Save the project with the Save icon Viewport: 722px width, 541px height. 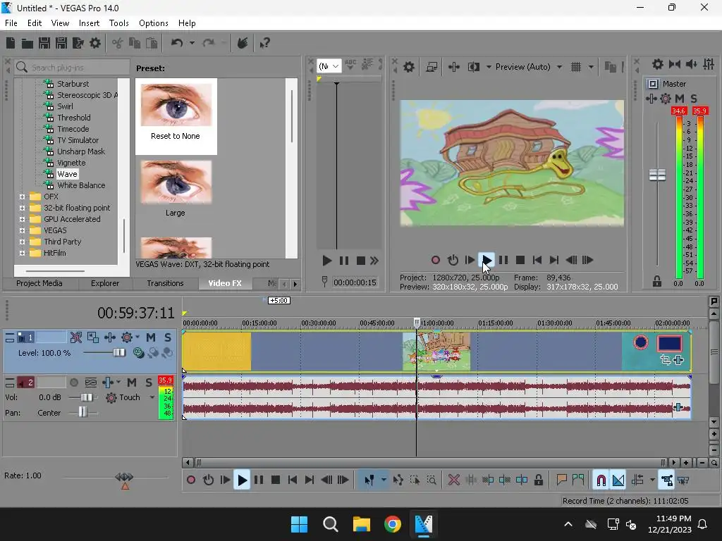tap(44, 43)
